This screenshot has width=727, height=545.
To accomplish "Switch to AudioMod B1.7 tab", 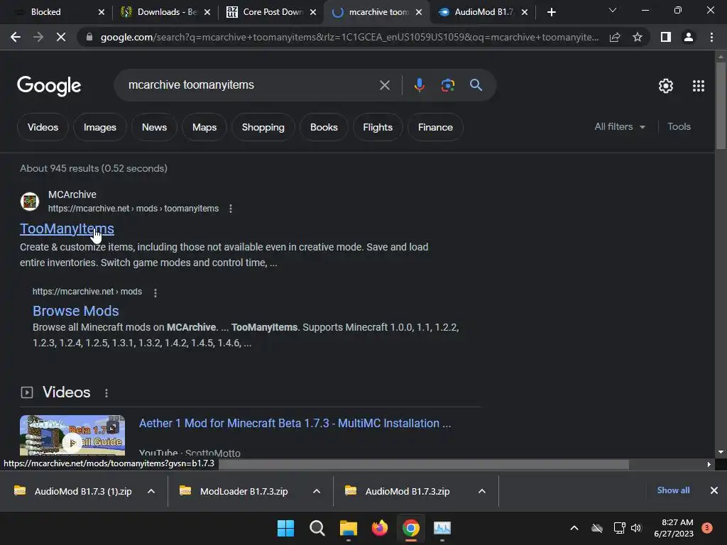I will point(483,12).
